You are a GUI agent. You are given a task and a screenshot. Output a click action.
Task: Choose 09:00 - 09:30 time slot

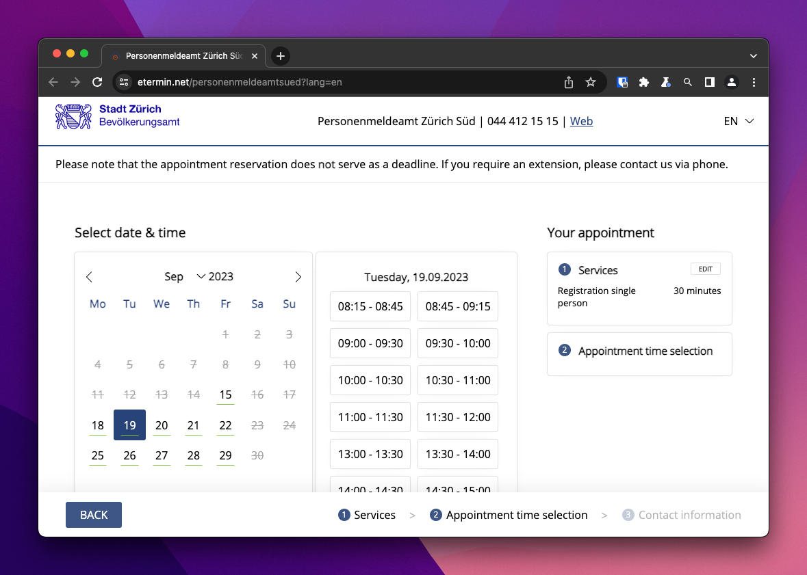370,343
